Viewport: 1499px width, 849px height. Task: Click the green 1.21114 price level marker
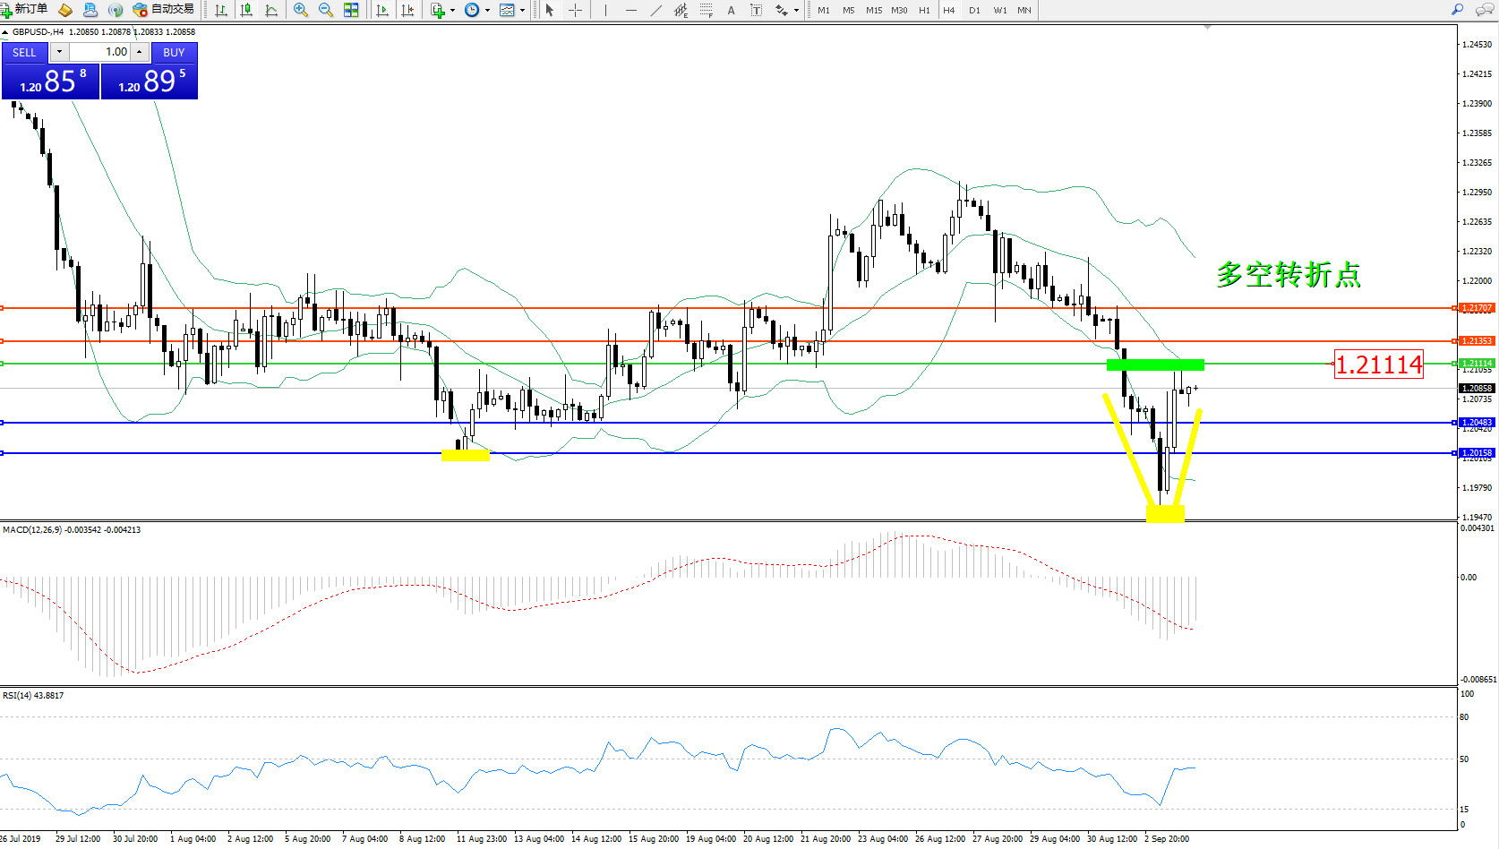point(1476,363)
